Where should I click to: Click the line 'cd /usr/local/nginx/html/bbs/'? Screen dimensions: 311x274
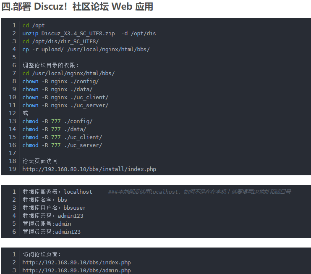68,73
